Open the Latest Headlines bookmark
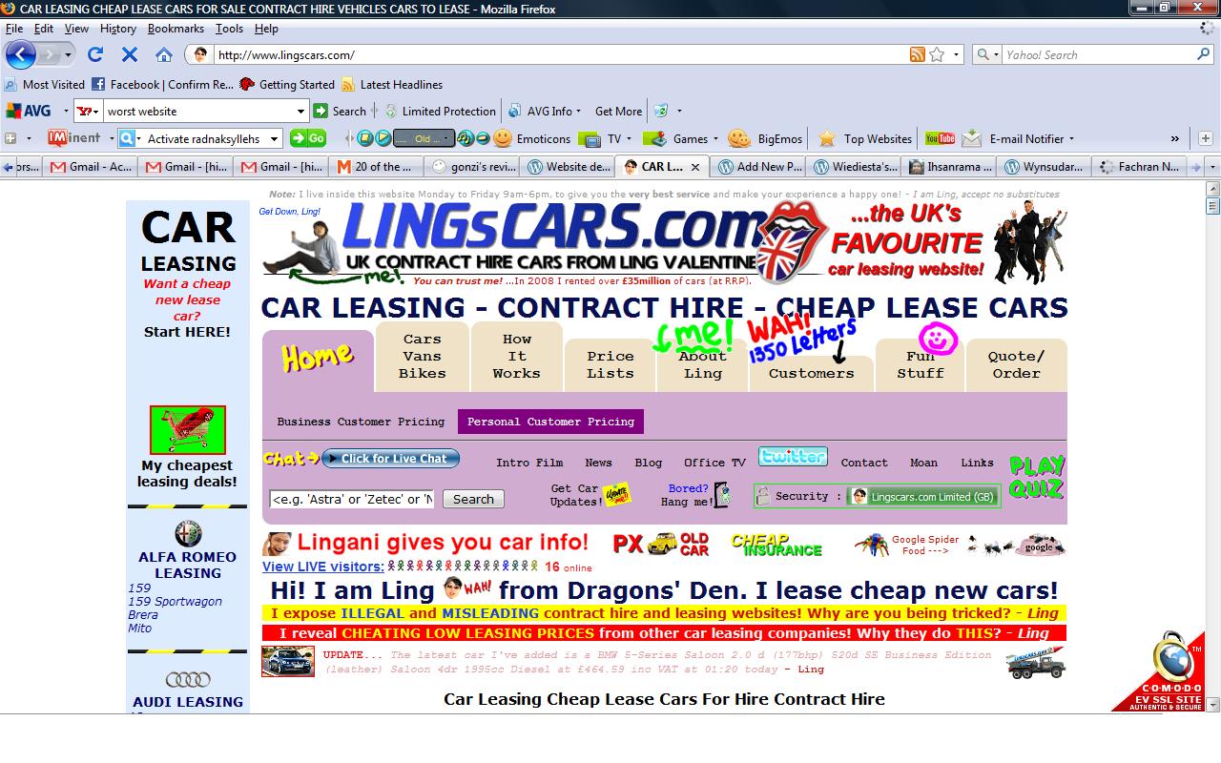 tap(392, 84)
